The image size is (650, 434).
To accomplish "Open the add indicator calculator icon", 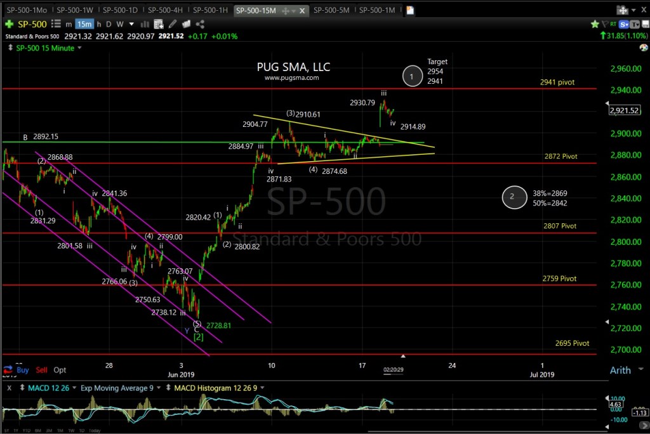I will 159,25.
